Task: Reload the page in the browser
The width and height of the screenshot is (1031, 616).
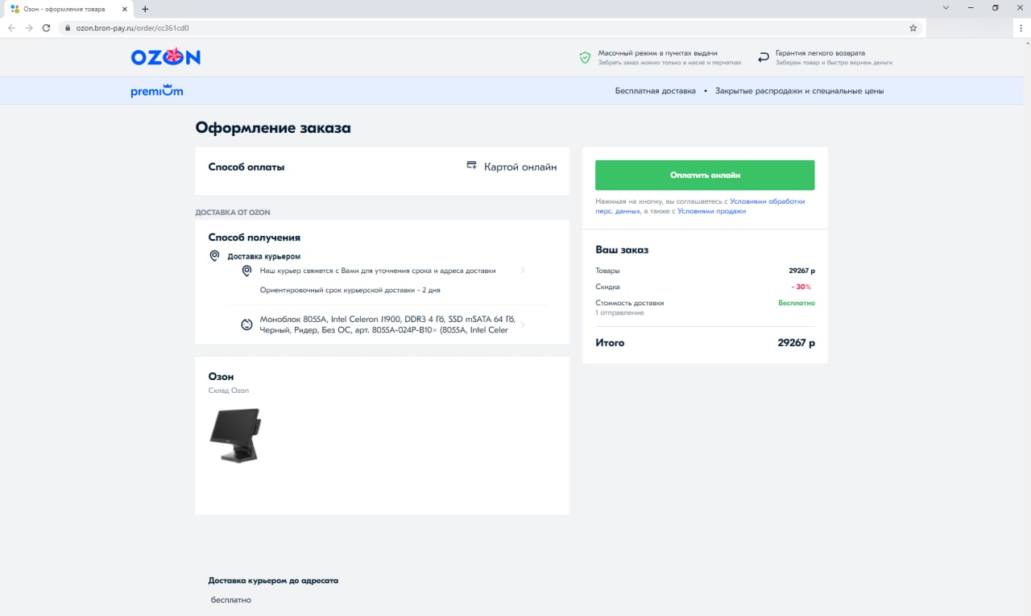Action: 47,27
